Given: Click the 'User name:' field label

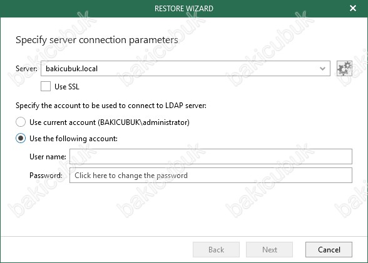Looking at the screenshot, I should 48,157.
